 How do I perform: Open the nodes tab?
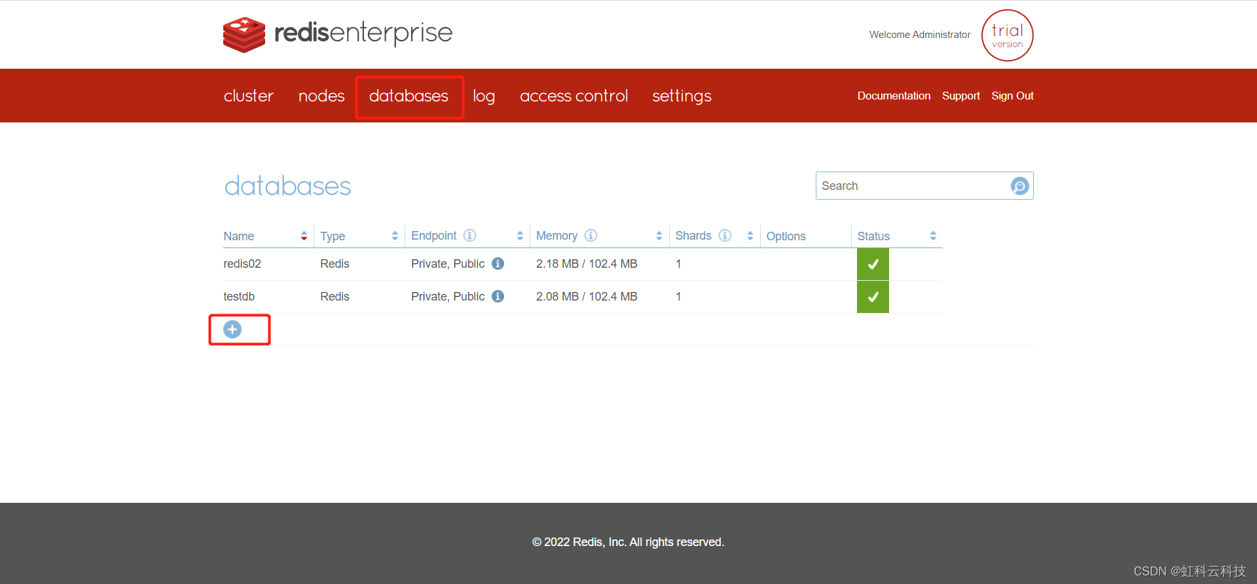tap(321, 96)
